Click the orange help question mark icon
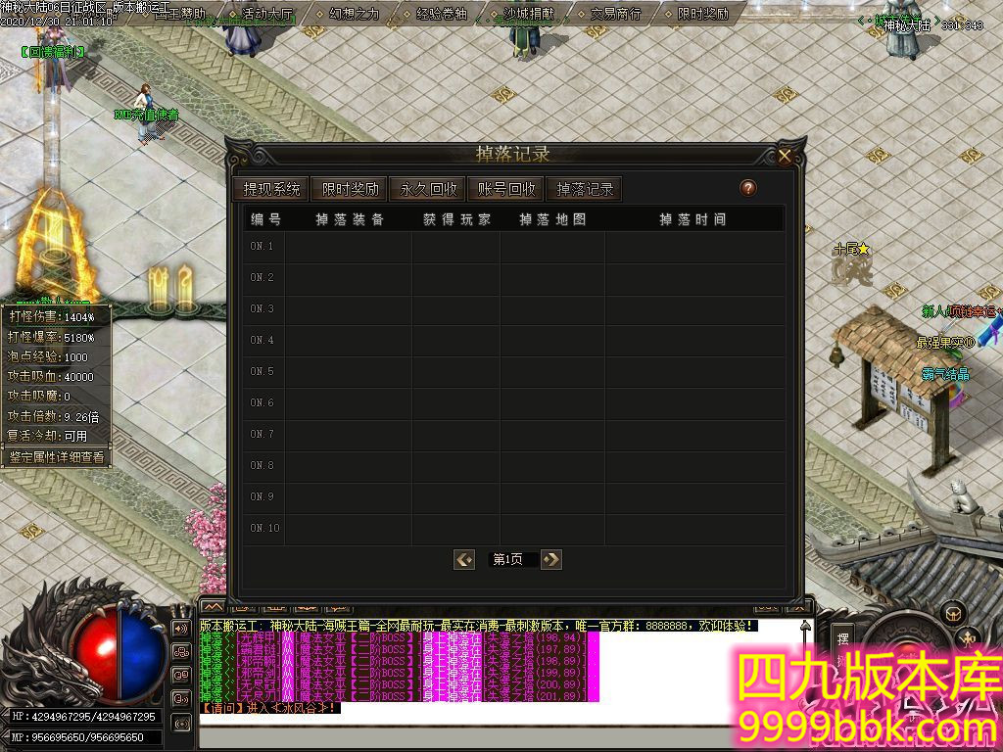 (x=748, y=188)
